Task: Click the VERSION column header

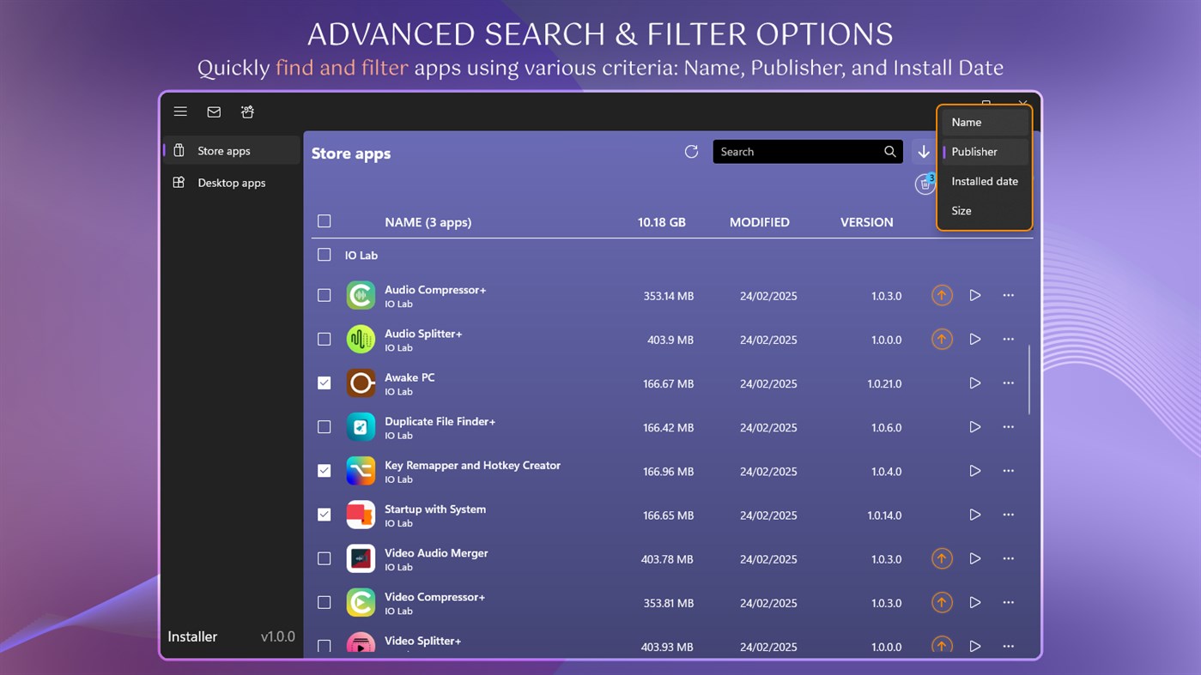Action: click(x=867, y=222)
